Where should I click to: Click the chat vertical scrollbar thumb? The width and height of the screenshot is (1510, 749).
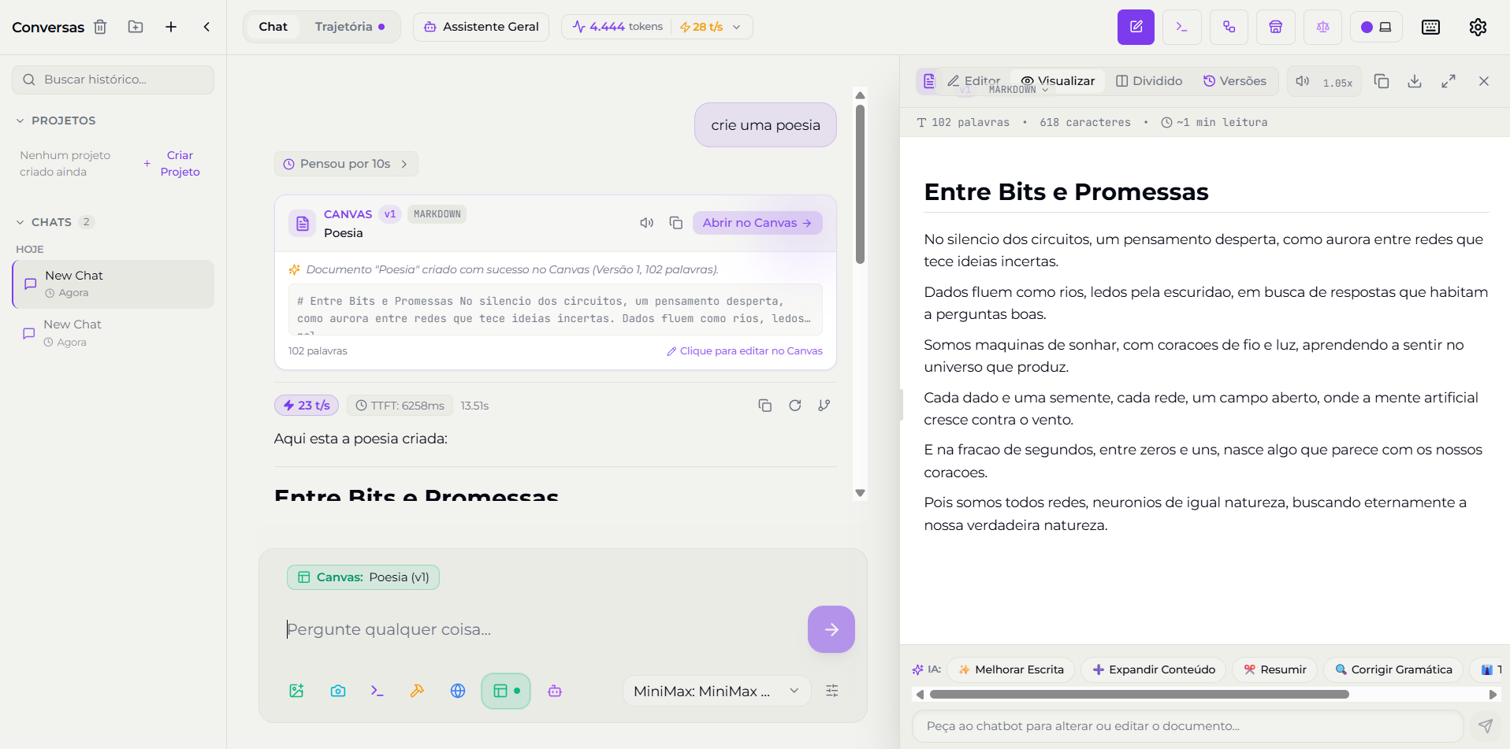click(x=860, y=184)
